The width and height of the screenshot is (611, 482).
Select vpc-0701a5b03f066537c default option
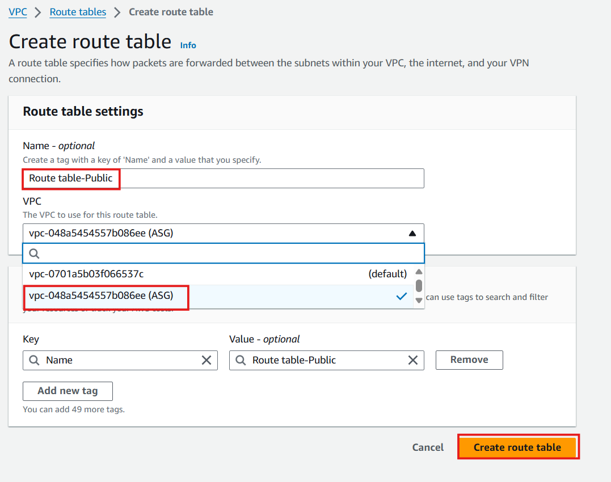[170, 273]
